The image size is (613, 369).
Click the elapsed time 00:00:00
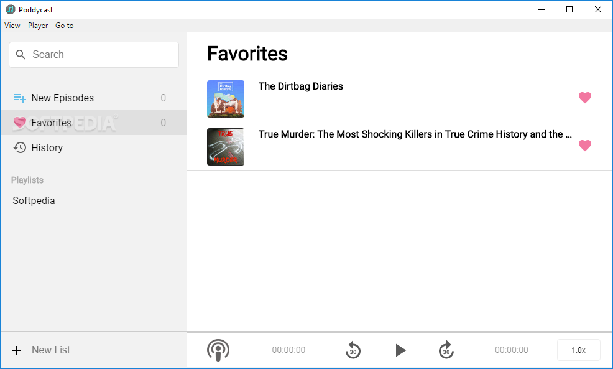288,350
